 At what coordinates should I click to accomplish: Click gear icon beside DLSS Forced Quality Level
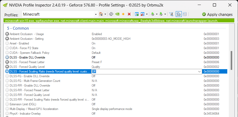(x=7, y=67)
